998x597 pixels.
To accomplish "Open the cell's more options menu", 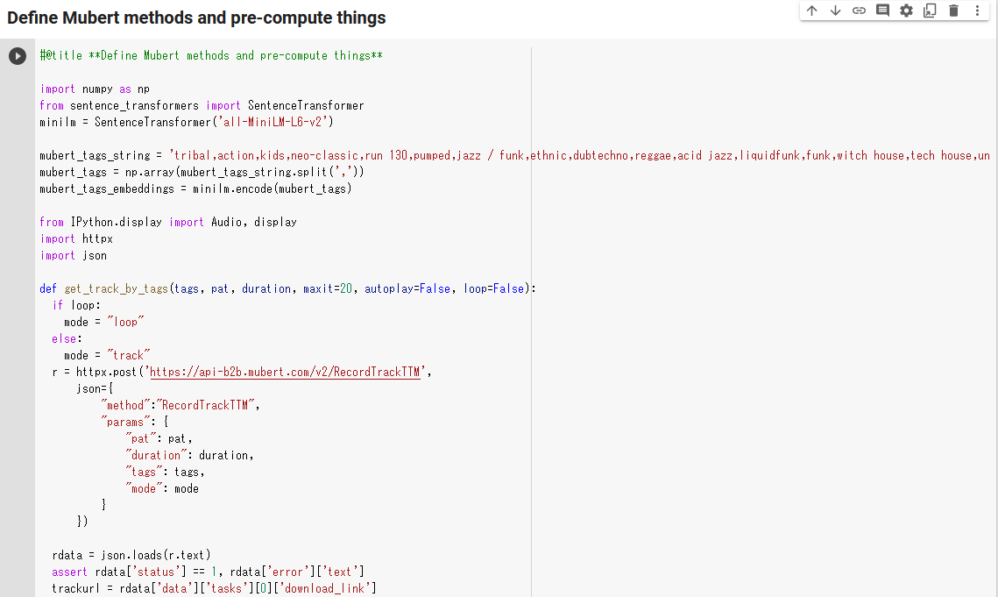I will [x=978, y=11].
